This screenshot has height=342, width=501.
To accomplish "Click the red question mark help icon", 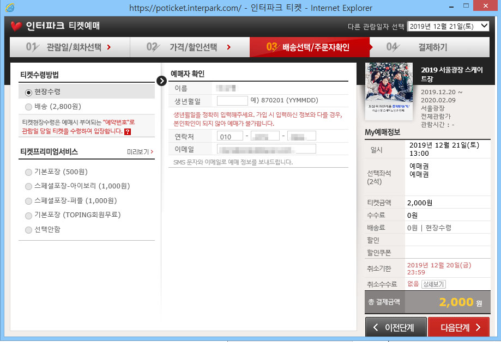I will [127, 132].
